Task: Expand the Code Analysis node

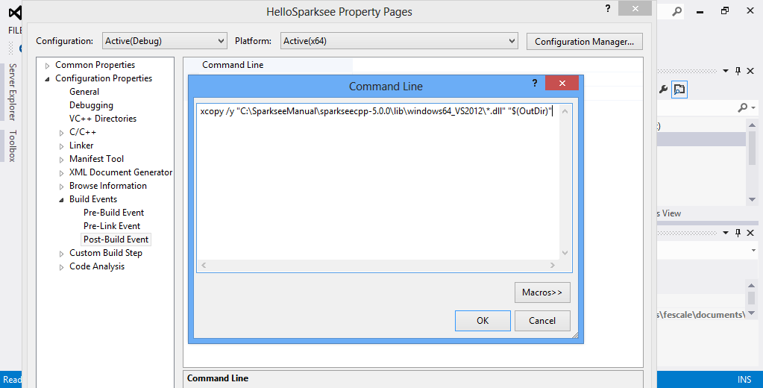Action: click(x=61, y=267)
